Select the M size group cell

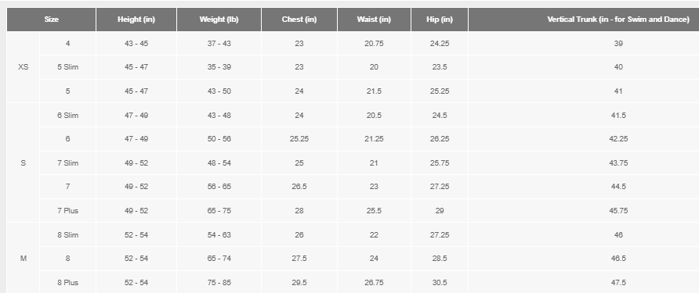(x=24, y=259)
